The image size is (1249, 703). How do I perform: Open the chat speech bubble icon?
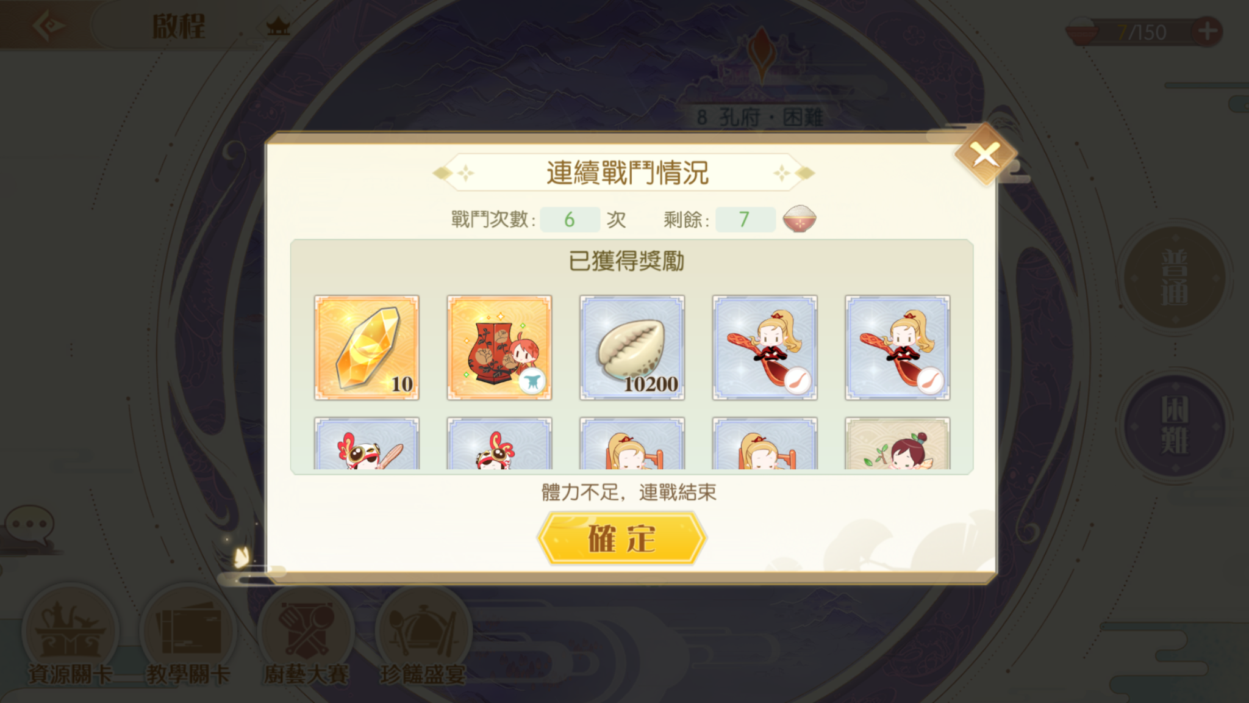click(x=29, y=525)
